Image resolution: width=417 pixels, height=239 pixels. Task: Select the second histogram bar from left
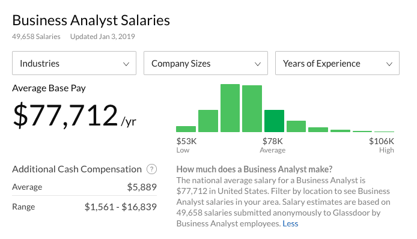tap(208, 121)
